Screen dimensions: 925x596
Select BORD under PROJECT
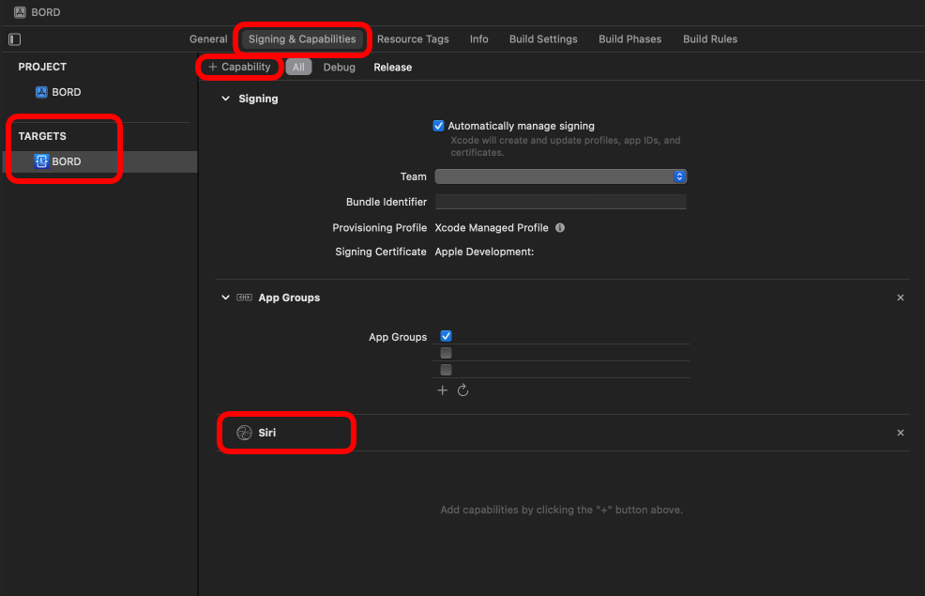click(x=66, y=92)
